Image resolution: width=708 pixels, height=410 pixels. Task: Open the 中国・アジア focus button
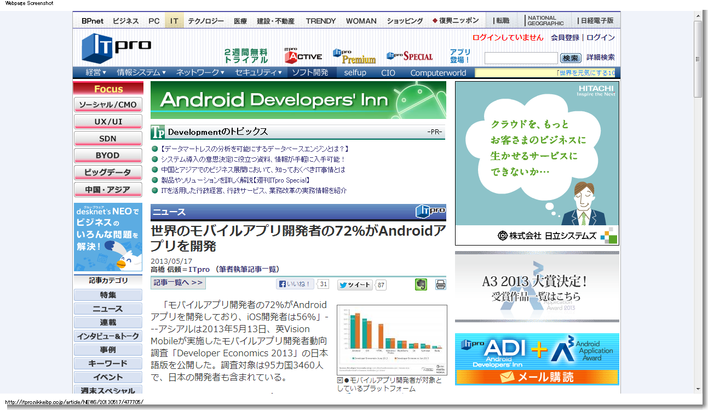coord(108,190)
